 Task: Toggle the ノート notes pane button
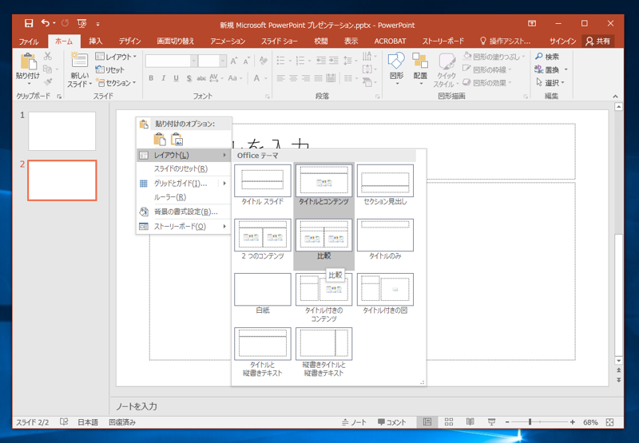pyautogui.click(x=352, y=421)
